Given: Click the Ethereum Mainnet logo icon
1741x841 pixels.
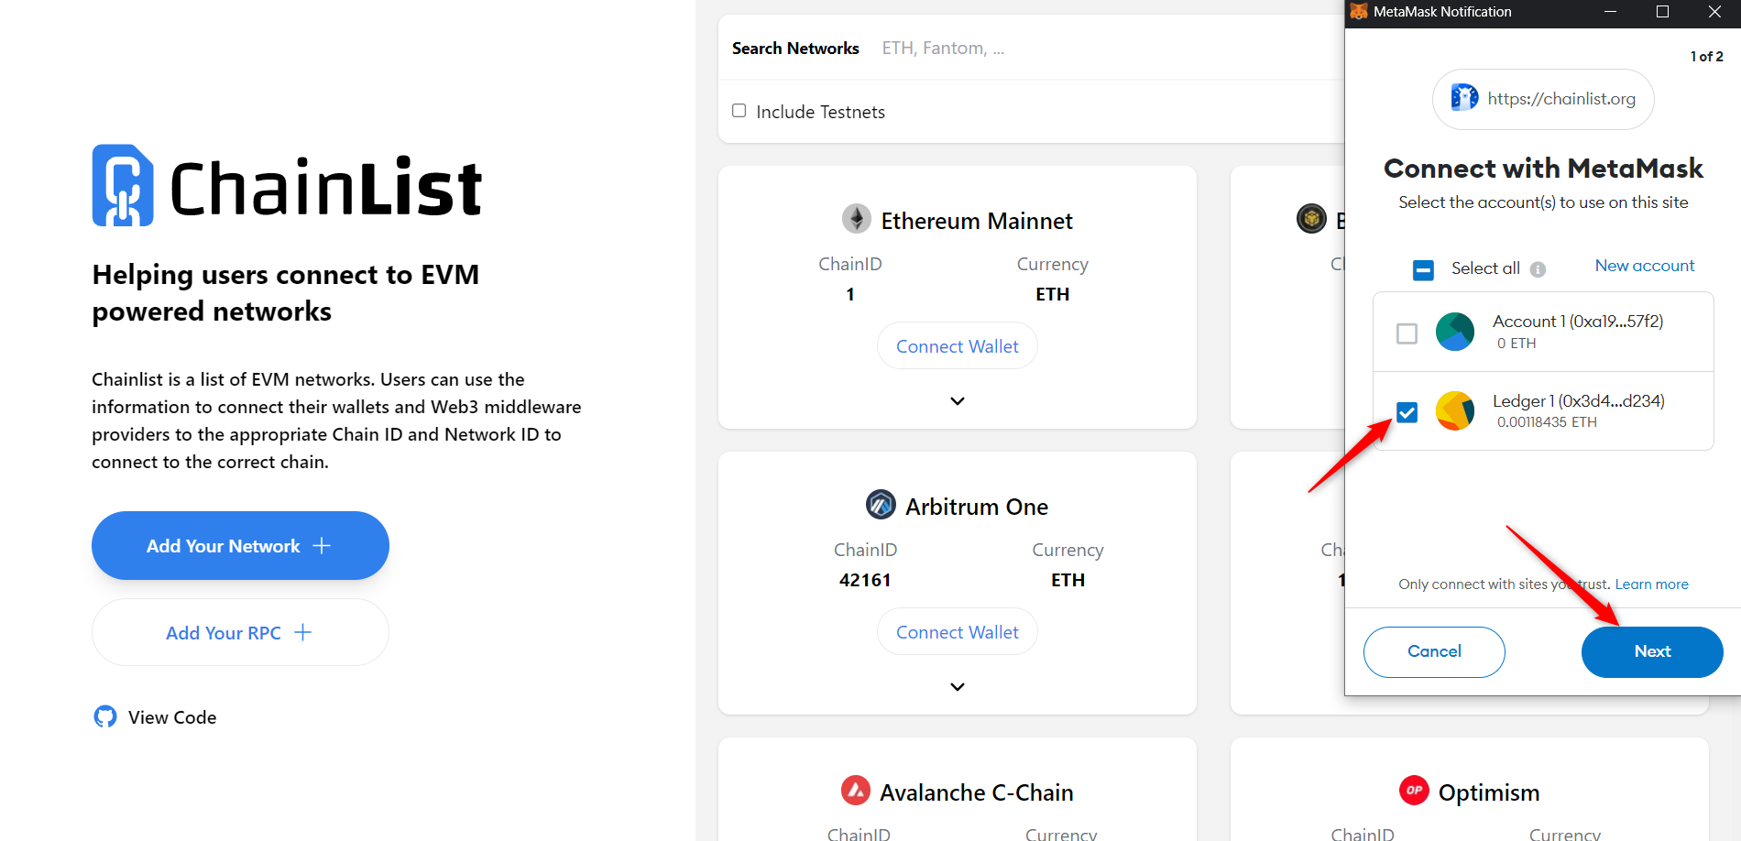Looking at the screenshot, I should click(857, 219).
